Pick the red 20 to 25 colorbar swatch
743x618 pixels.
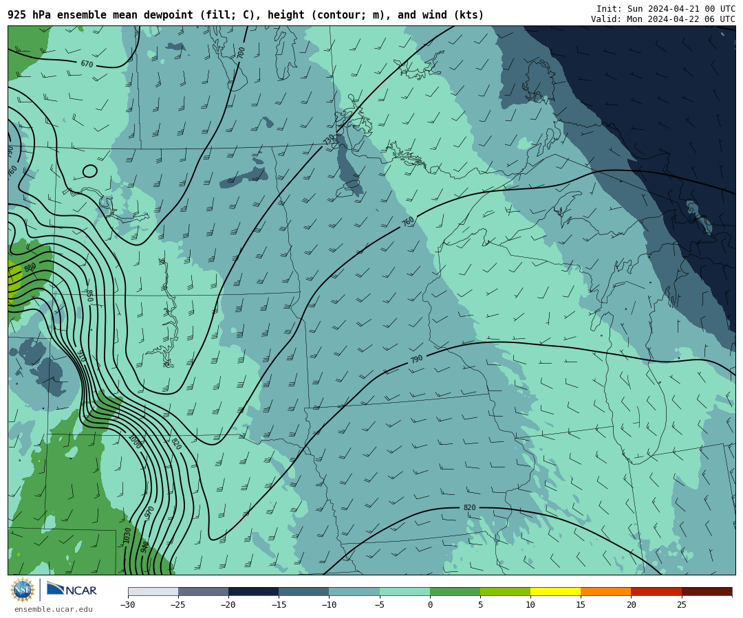[x=656, y=591]
